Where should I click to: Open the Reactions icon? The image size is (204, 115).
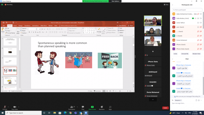coord(102,107)
